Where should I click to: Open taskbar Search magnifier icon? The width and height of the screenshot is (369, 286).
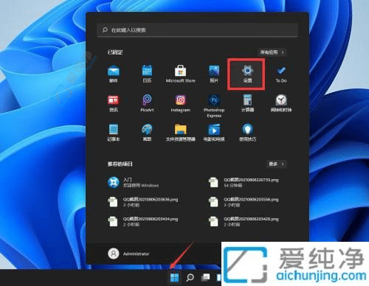click(x=190, y=278)
